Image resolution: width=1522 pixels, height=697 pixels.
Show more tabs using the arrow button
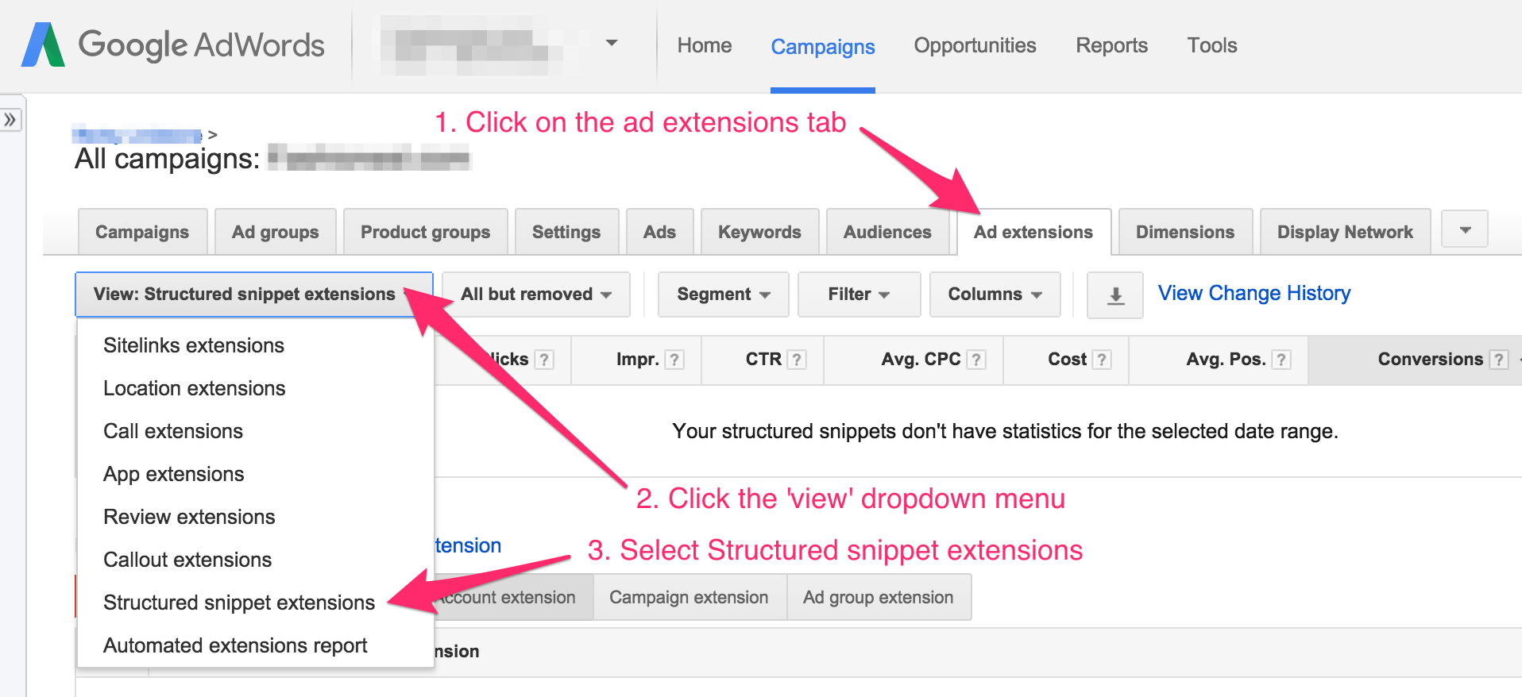click(x=1465, y=230)
